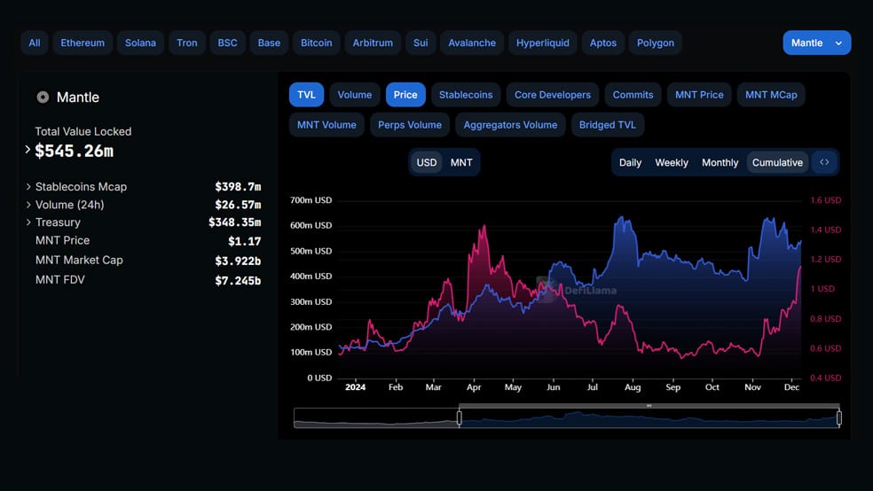This screenshot has height=491, width=873.
Task: Click the right range slider handle
Action: [x=839, y=418]
